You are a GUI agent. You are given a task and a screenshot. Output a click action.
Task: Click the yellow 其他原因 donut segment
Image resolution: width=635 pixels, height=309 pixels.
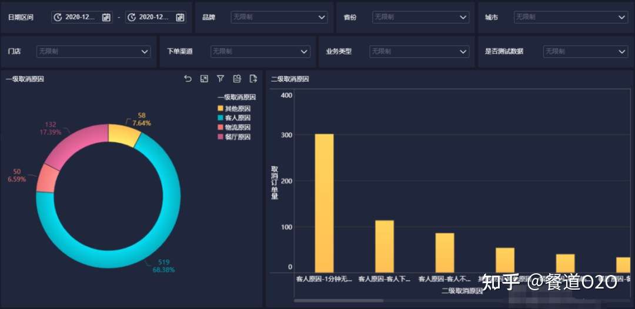[x=123, y=134]
